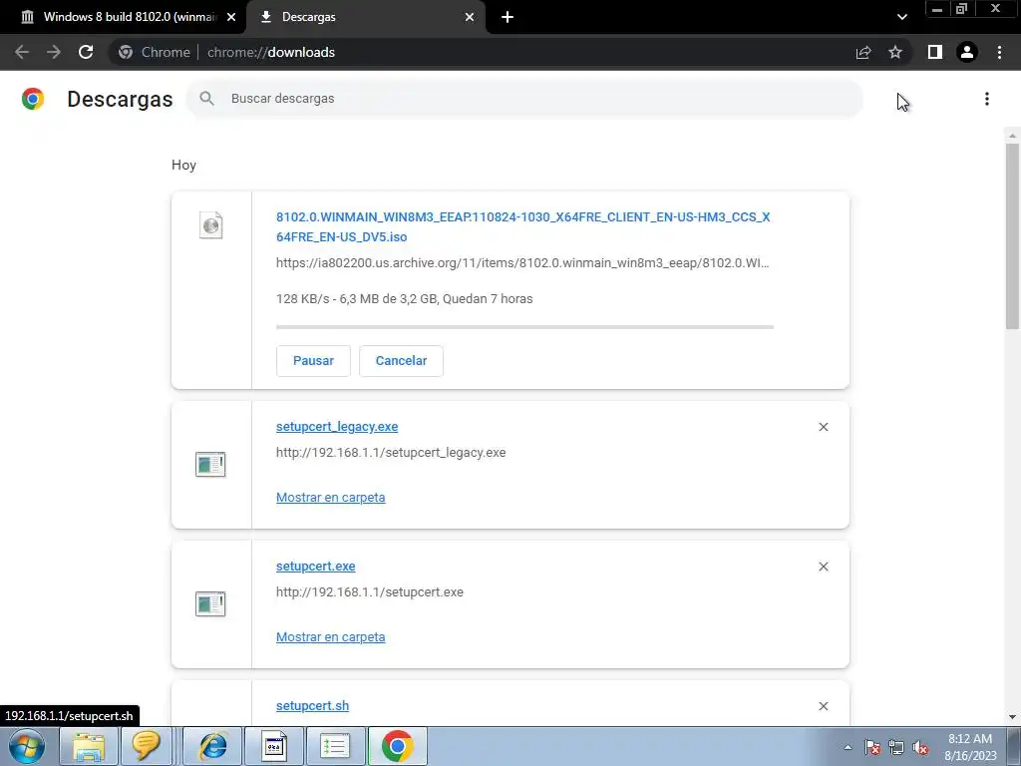Image resolution: width=1021 pixels, height=766 pixels.
Task: Cancel the ISO download with Cancelar
Action: pos(401,361)
